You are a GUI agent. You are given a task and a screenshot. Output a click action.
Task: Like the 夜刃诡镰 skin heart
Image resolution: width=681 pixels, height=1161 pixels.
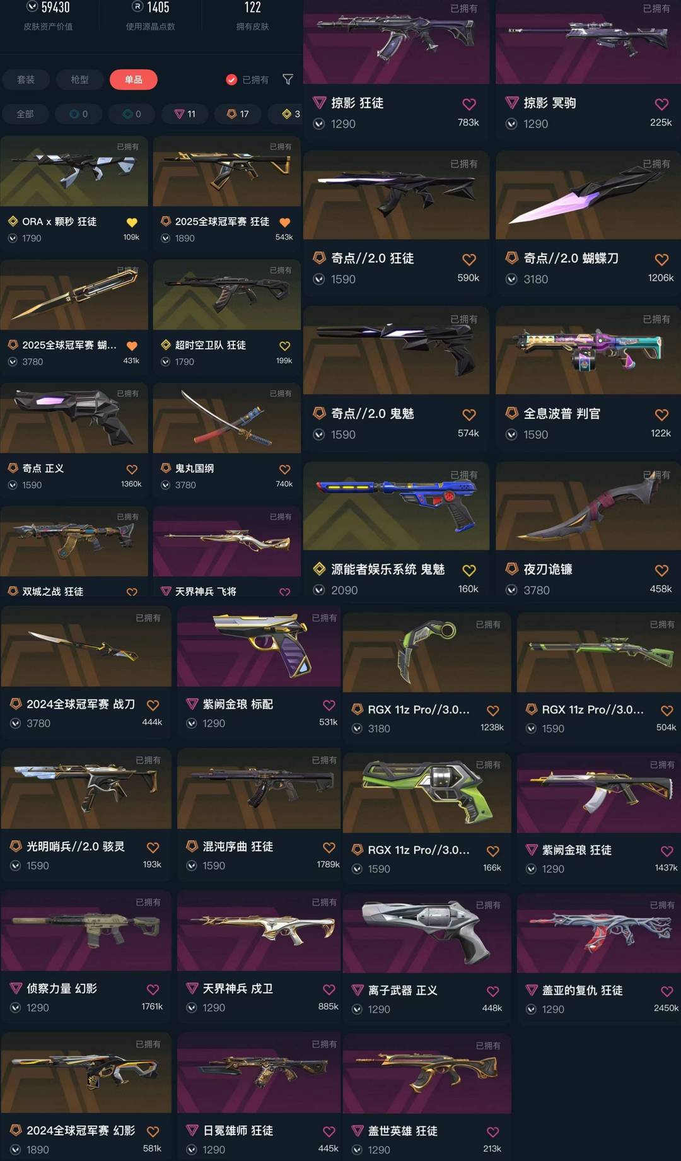661,570
